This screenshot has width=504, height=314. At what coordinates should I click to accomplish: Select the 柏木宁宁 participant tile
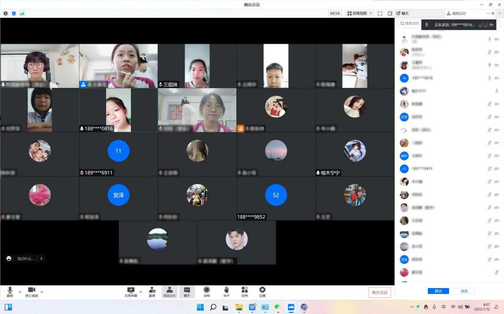tap(355, 155)
